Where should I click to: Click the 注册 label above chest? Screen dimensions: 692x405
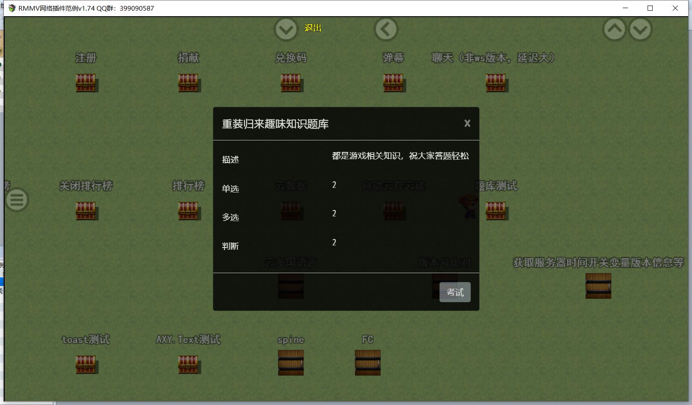pyautogui.click(x=86, y=58)
